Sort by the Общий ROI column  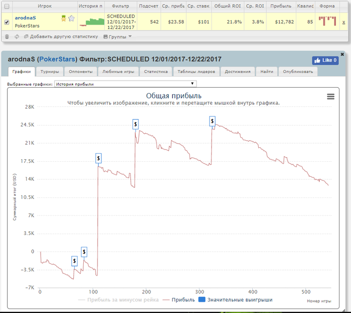point(228,6)
